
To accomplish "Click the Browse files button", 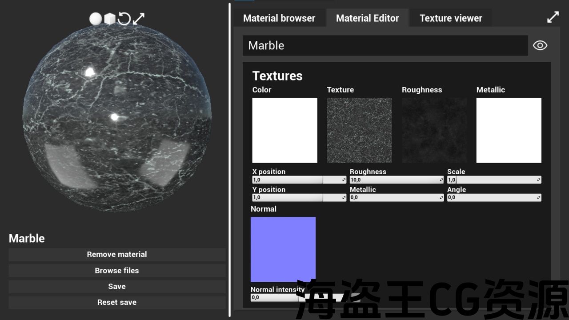I will pyautogui.click(x=117, y=271).
